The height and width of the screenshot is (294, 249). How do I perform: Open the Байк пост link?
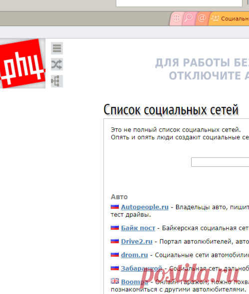[138, 228]
